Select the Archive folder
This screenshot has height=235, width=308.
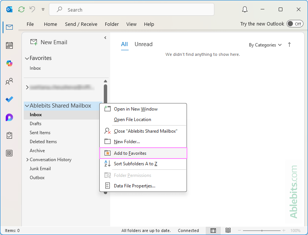pos(37,151)
